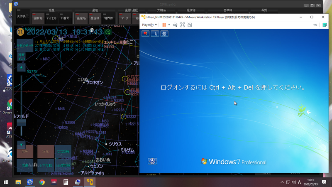Screen dimensions: 332x187
Task: Enter VMware full screen mode
Action: click(x=182, y=25)
